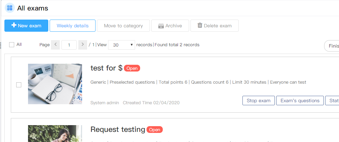Click the Request testing thumbnail photo

pyautogui.click(x=55, y=134)
